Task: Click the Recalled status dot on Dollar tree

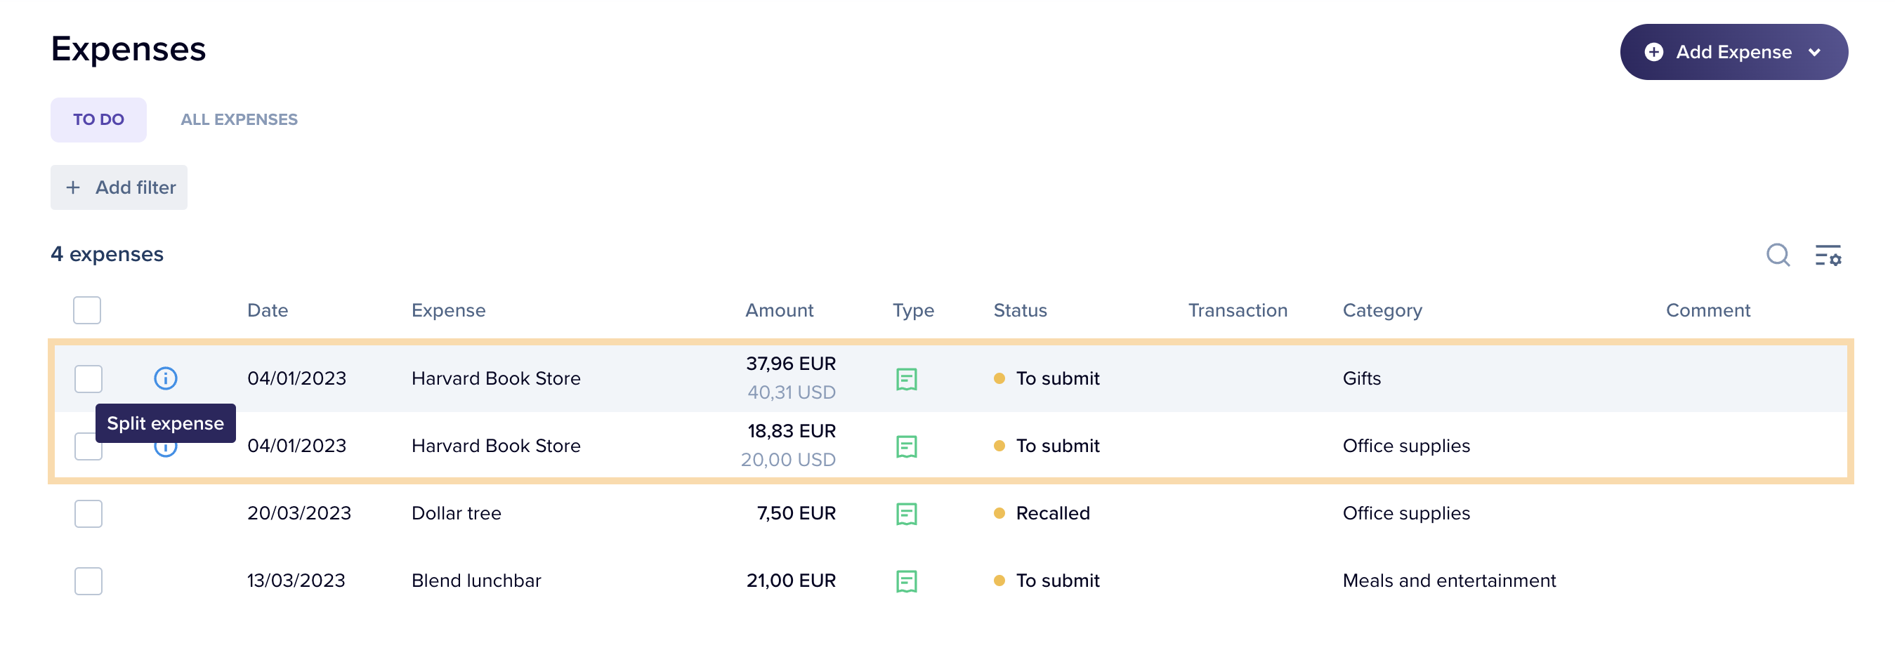Action: click(999, 513)
